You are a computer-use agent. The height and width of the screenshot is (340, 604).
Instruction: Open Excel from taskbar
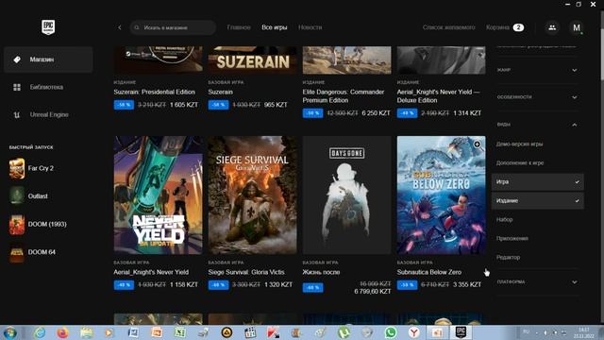180,332
